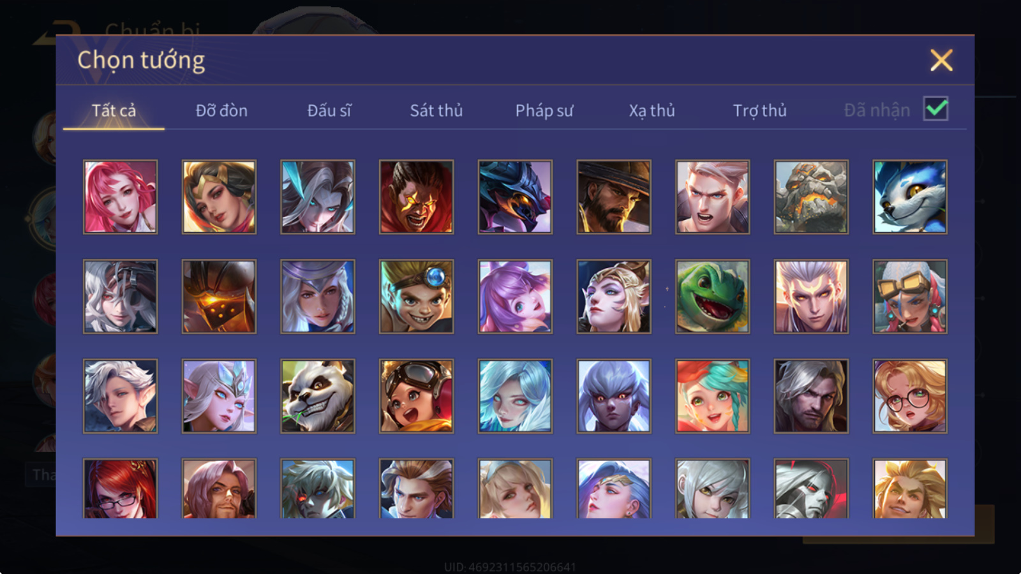The image size is (1021, 574).
Task: Choose the blue fox hero portrait
Action: click(910, 196)
